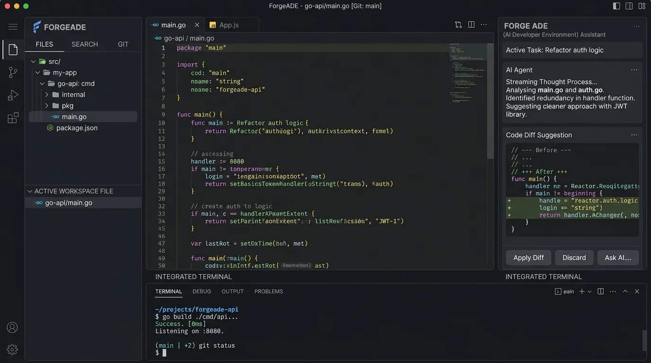Collapse the Active Workspace File section
The width and height of the screenshot is (651, 363).
(x=30, y=191)
